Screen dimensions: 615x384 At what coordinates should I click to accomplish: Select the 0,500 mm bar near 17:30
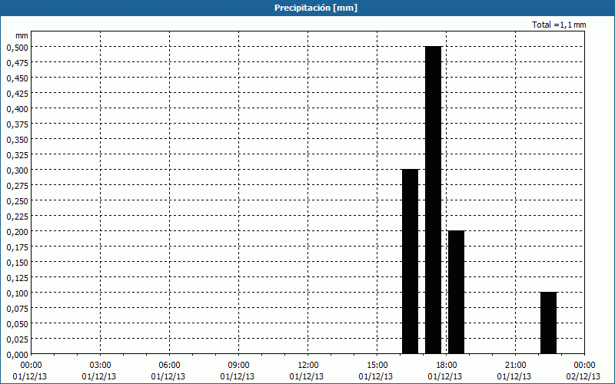[x=433, y=200]
